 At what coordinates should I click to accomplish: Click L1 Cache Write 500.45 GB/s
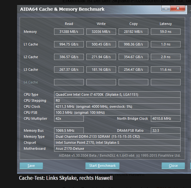click(x=101, y=44)
